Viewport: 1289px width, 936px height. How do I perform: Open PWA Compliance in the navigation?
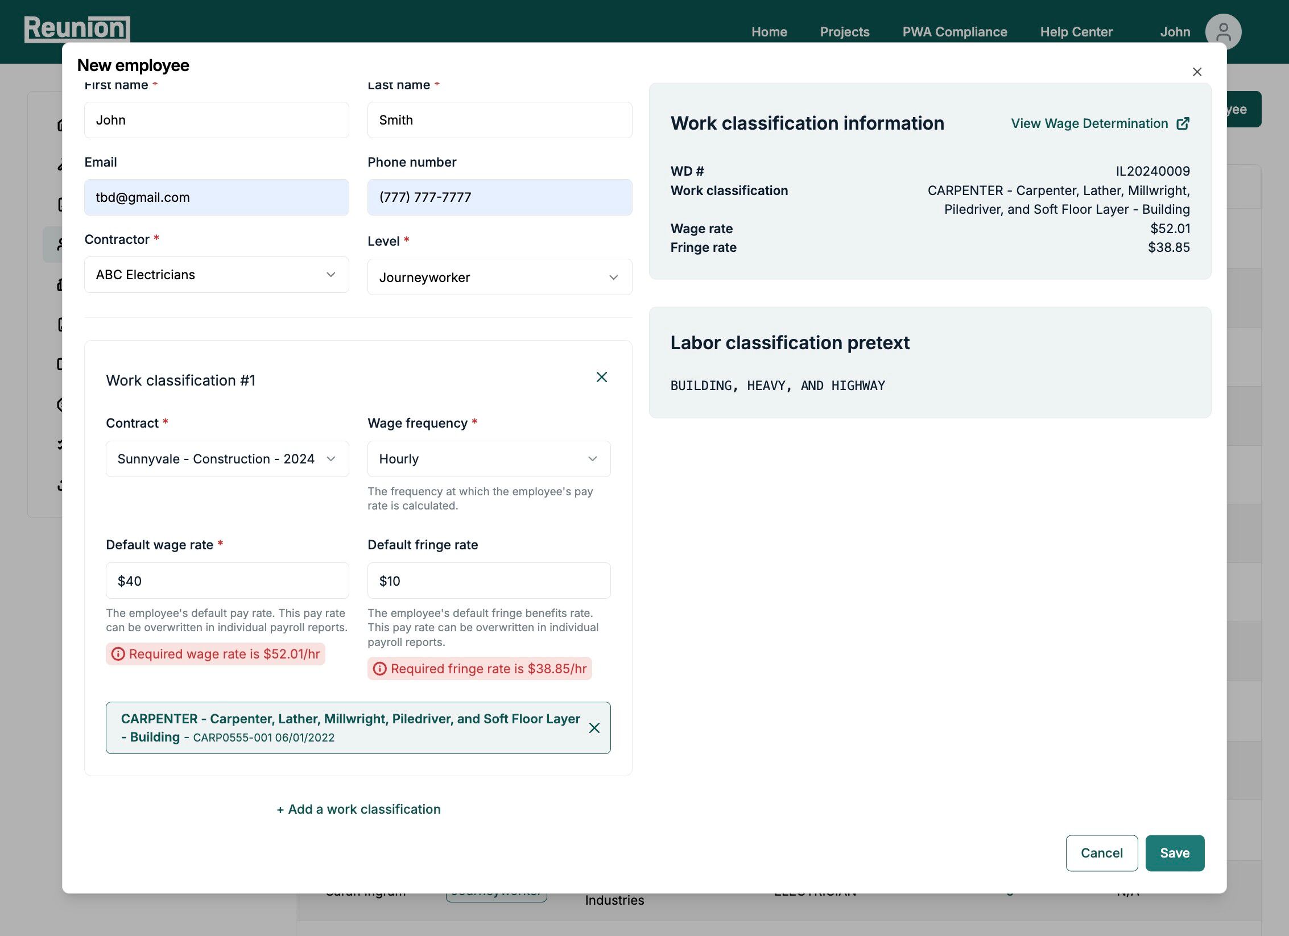pos(954,32)
